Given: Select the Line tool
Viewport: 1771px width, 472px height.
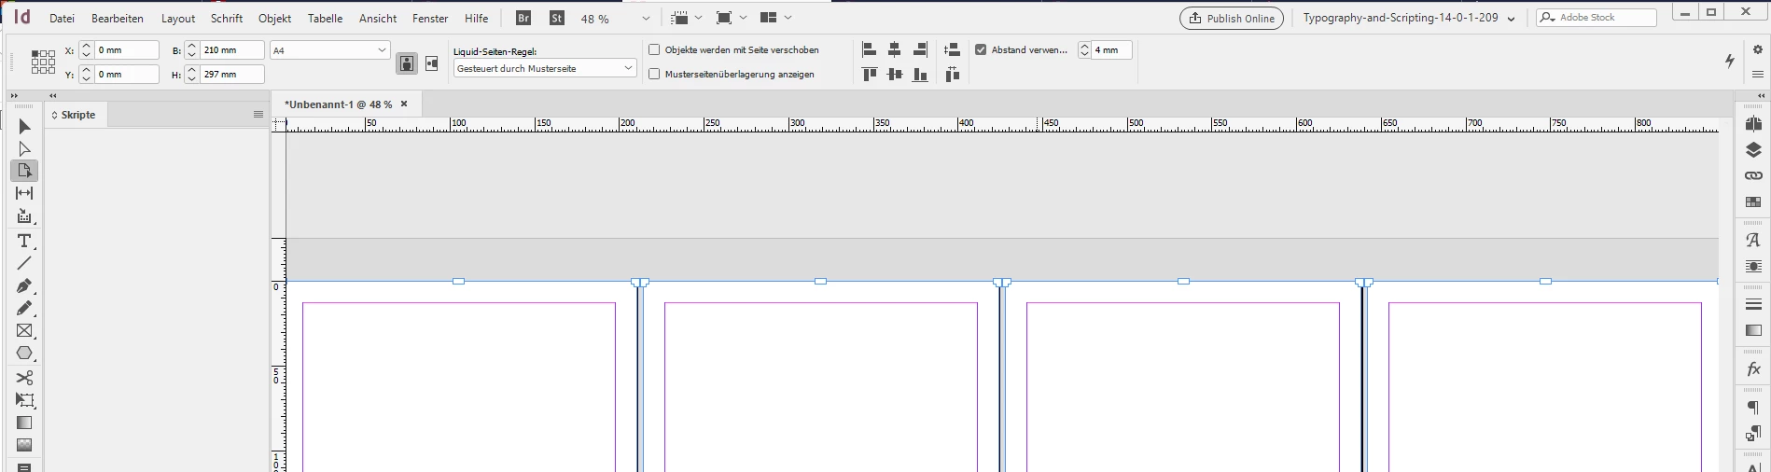Looking at the screenshot, I should pos(25,263).
